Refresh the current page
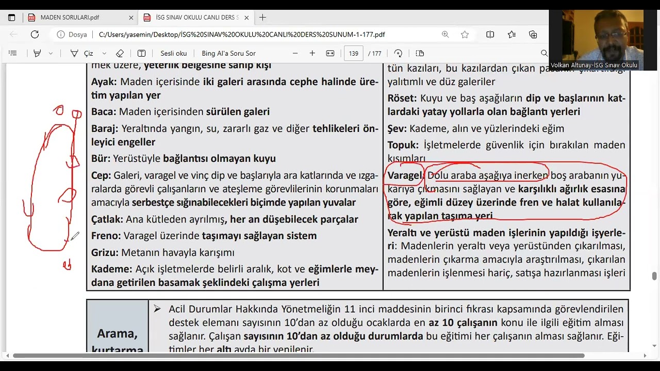Image resolution: width=660 pixels, height=371 pixels. click(x=35, y=35)
